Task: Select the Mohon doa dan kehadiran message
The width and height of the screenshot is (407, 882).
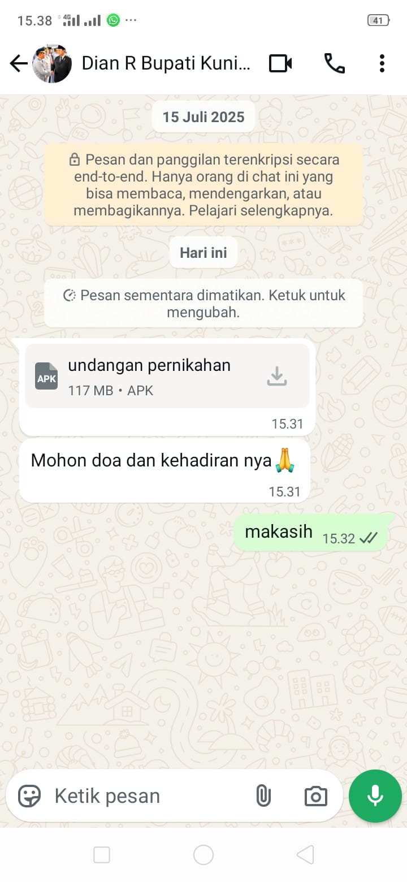Action: tap(165, 471)
